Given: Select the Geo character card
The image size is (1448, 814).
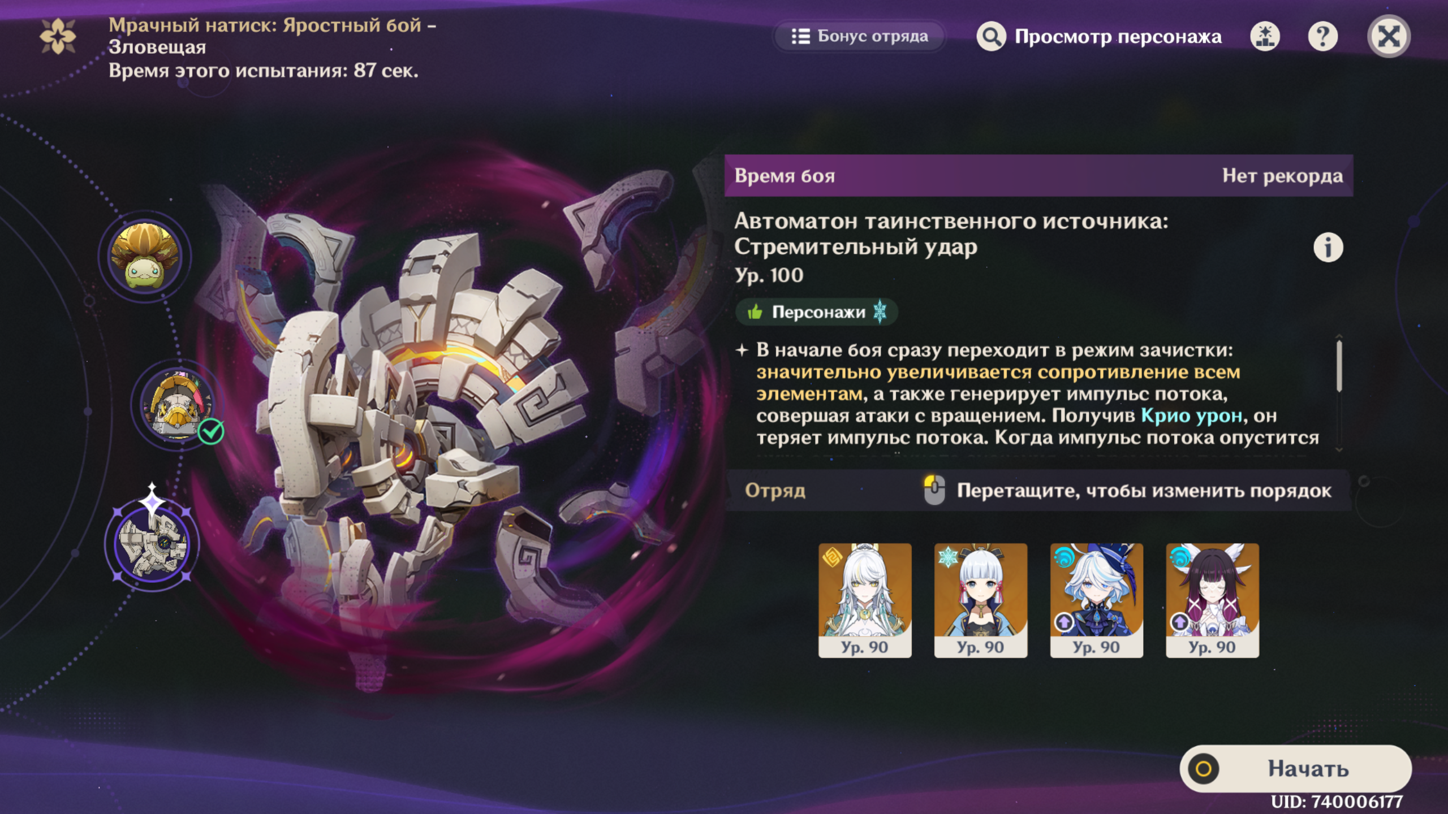Looking at the screenshot, I should pyautogui.click(x=865, y=600).
